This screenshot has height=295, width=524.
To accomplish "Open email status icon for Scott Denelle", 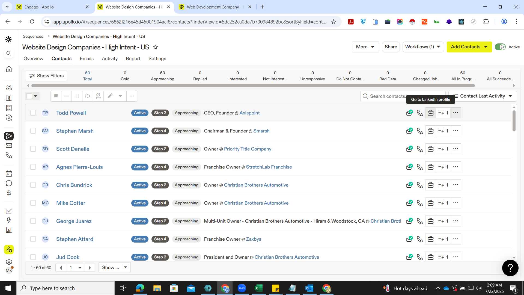I will pos(409,149).
